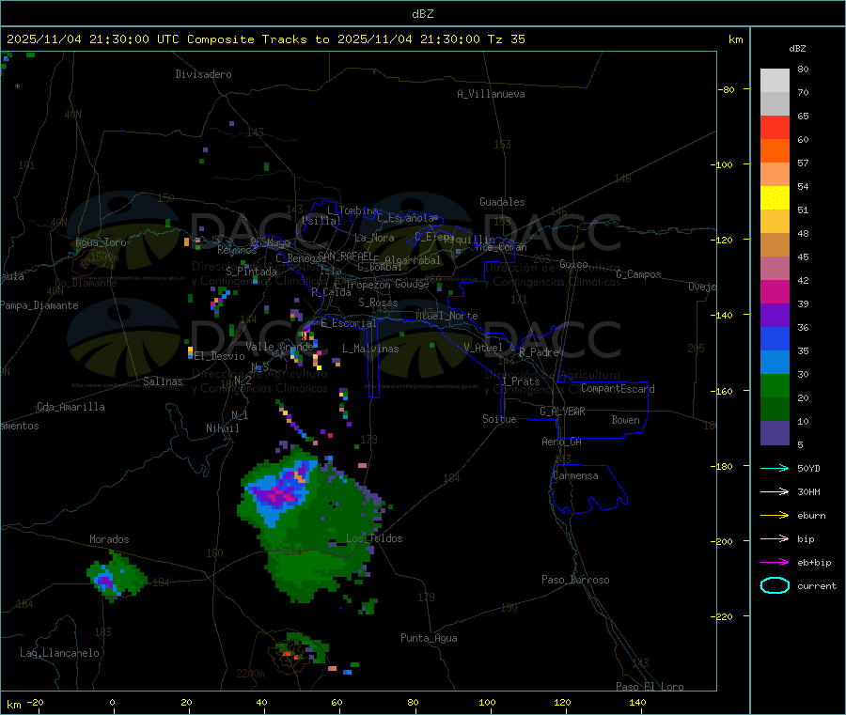
Task: Click the 'Salinas' map label
Action: click(x=163, y=381)
